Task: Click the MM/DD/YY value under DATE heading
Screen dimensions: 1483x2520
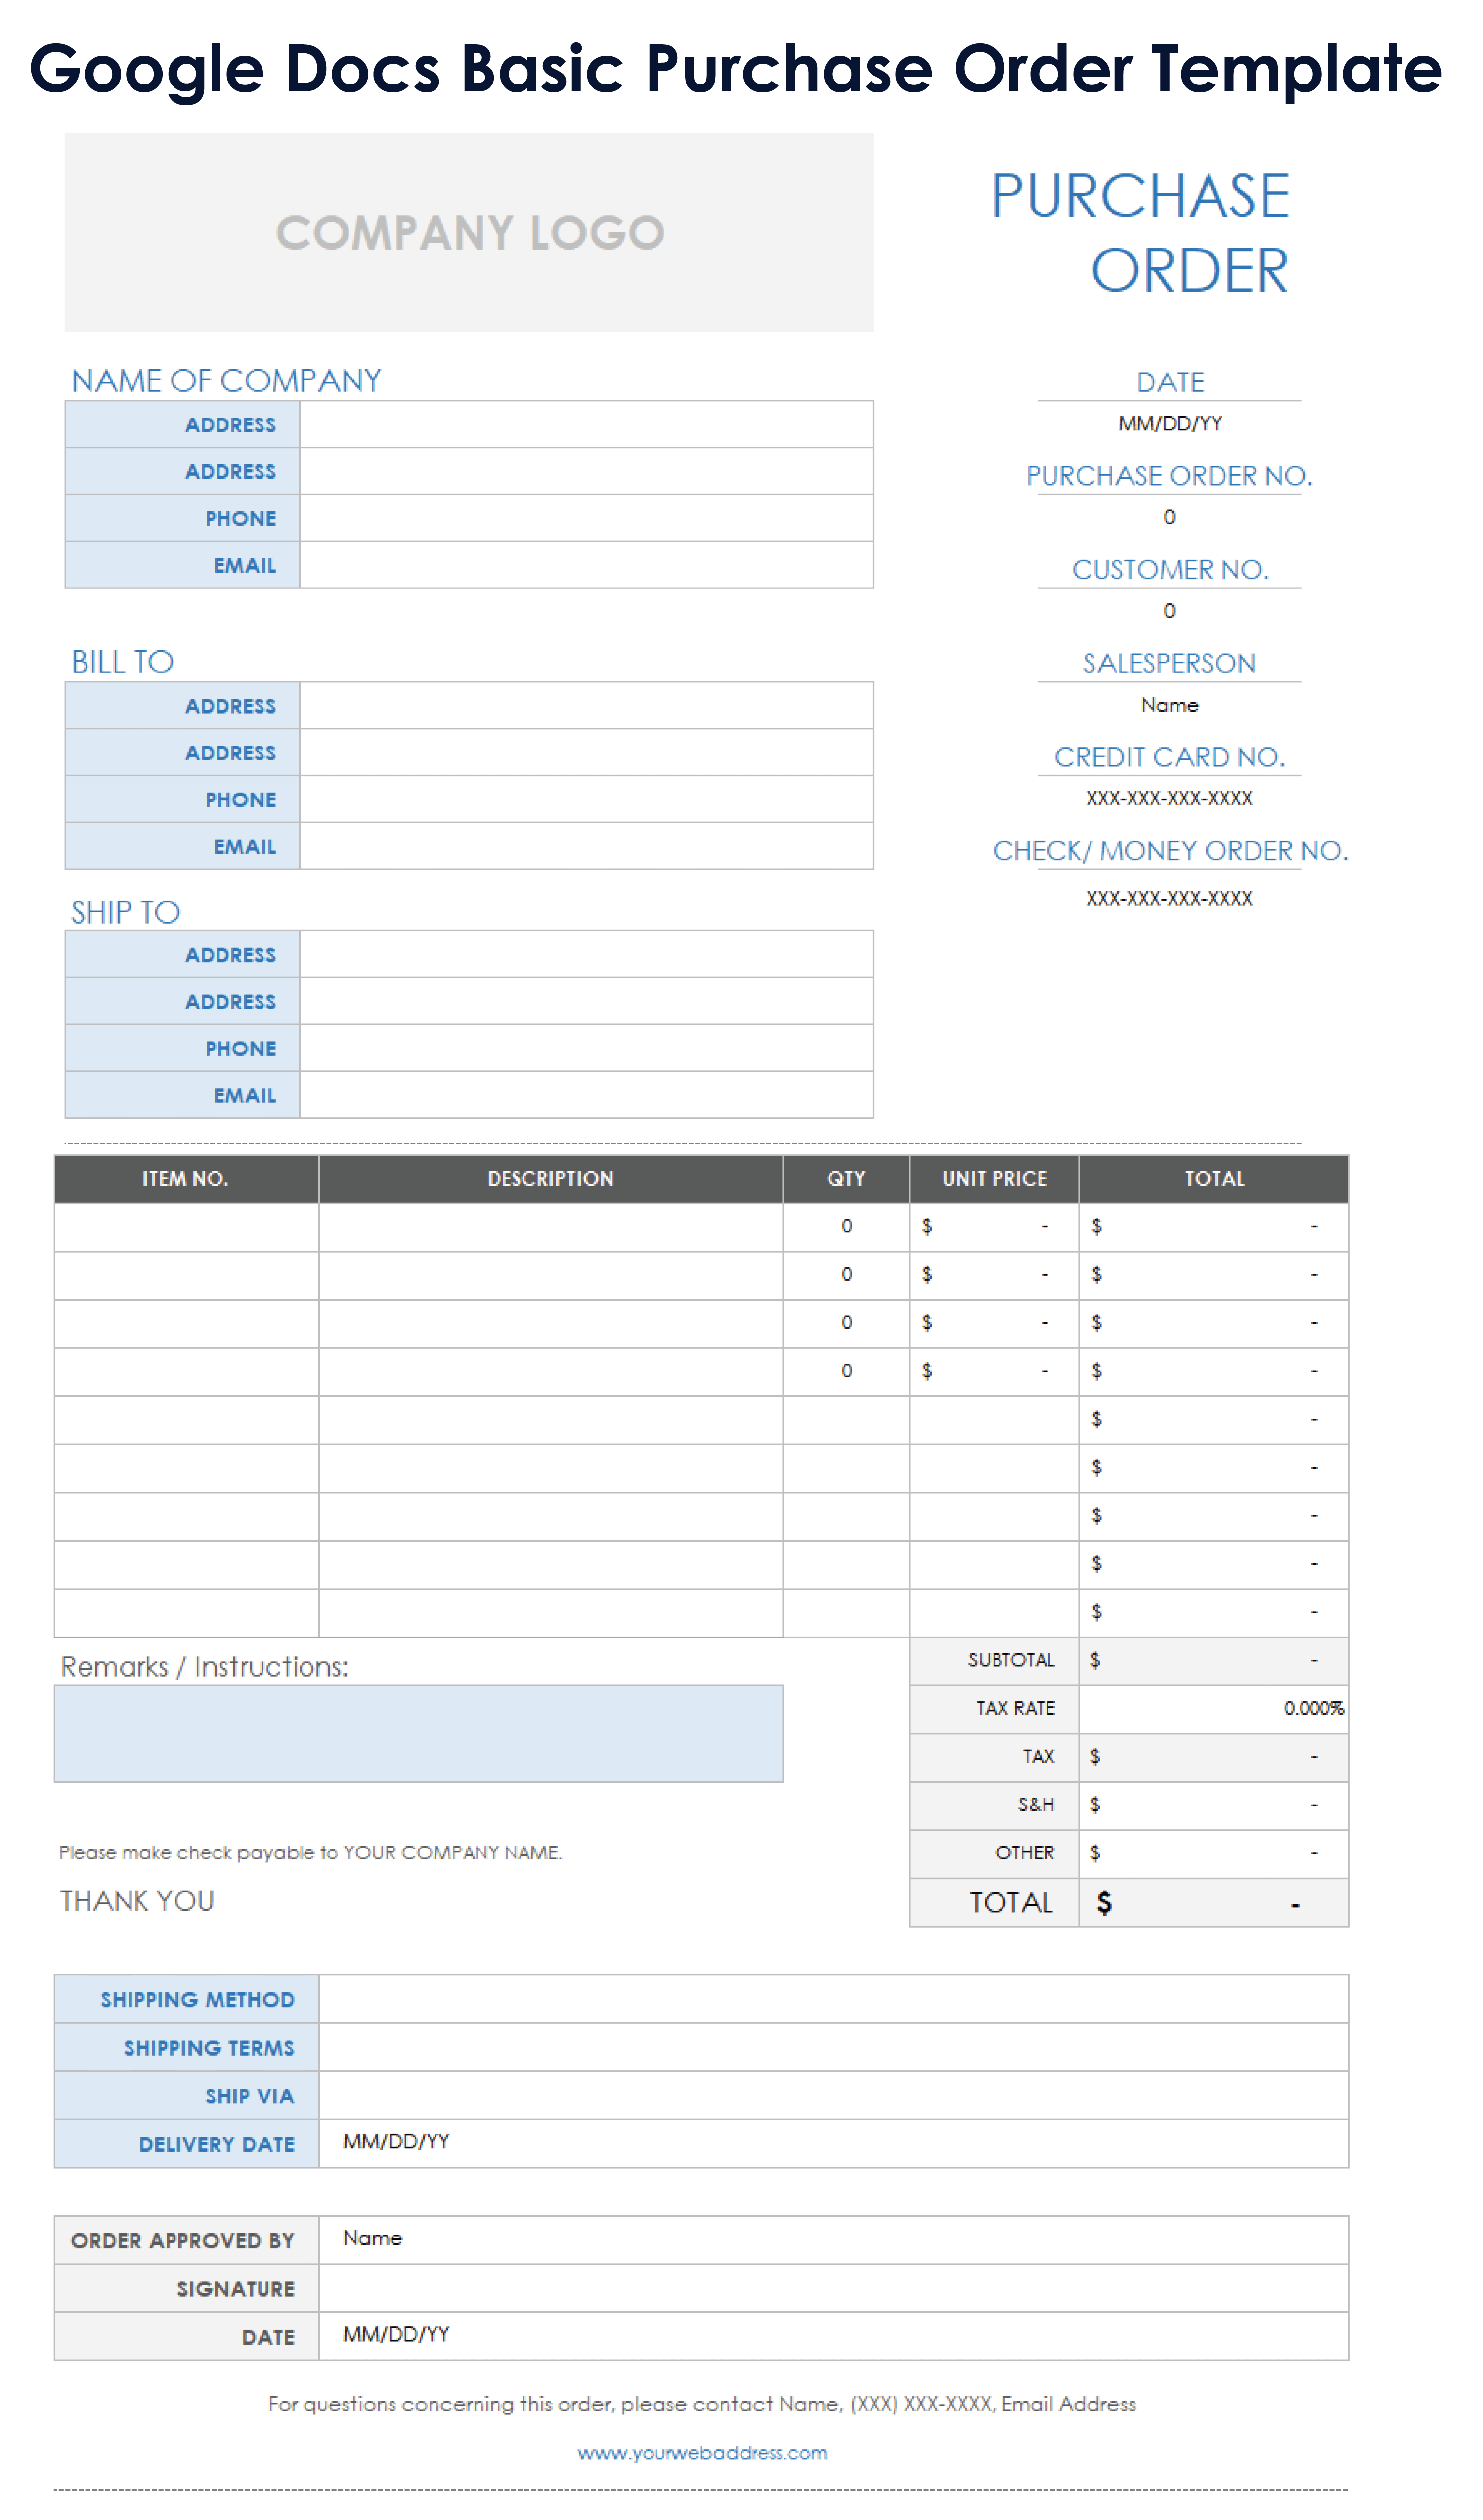Action: (1170, 423)
